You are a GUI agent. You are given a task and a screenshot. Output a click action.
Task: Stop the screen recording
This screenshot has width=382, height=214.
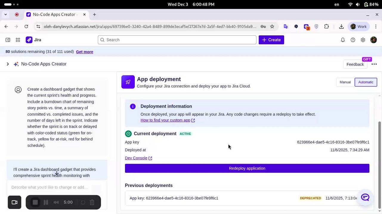[35, 202]
